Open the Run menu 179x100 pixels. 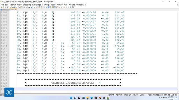[x=66, y=5]
